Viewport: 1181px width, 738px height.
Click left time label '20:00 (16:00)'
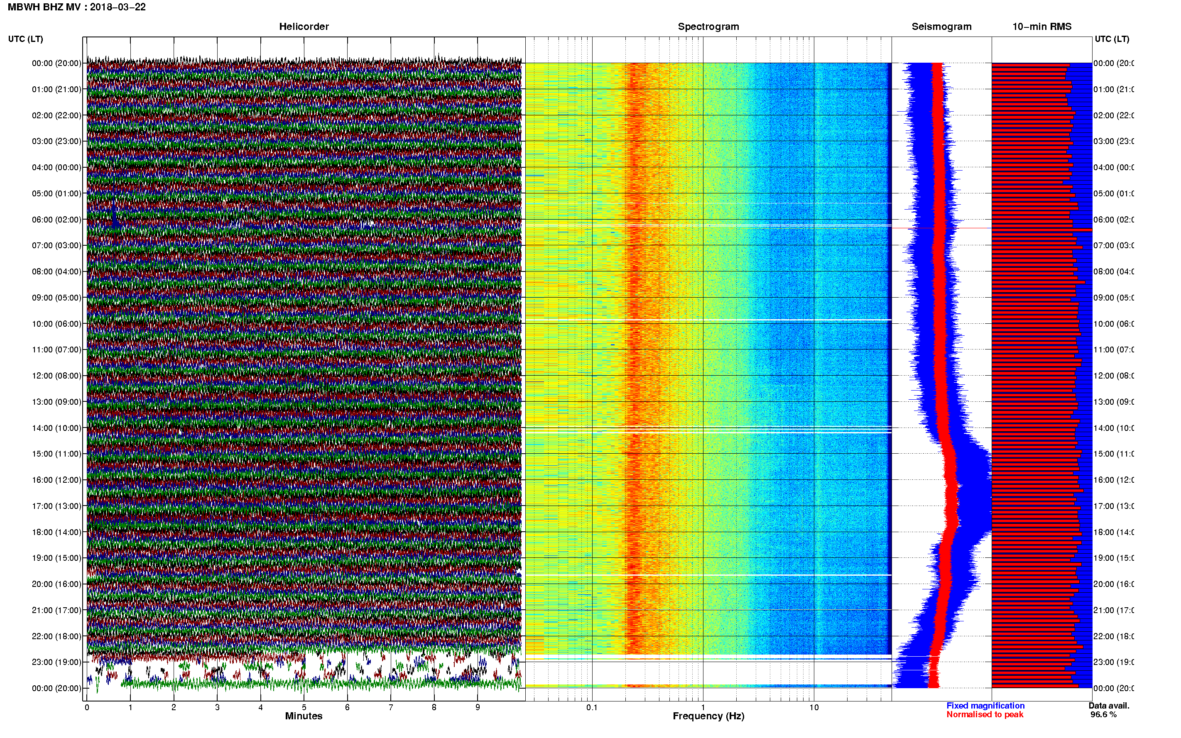pos(56,584)
